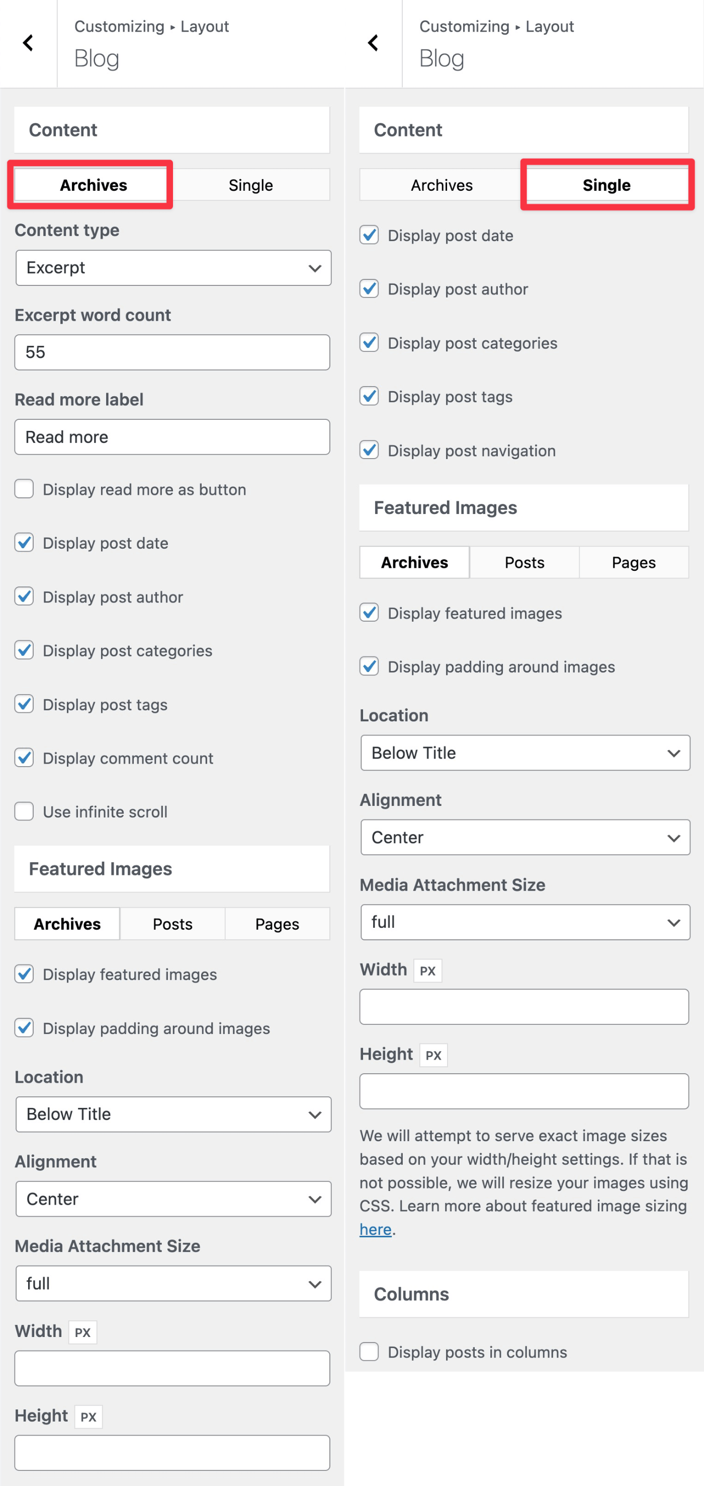Screen dimensions: 704x1486
Task: Toggle Display featured images in the left panel
Action: [x=24, y=975]
